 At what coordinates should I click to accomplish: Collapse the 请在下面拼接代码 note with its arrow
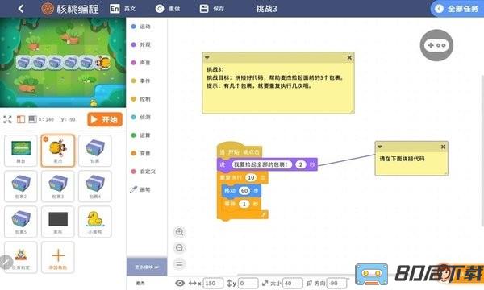tap(380, 147)
